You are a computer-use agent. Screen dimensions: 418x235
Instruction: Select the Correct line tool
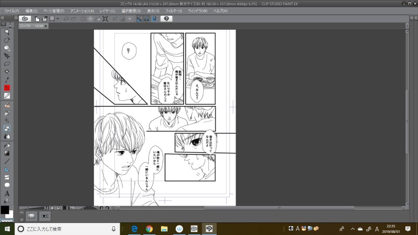(7, 200)
